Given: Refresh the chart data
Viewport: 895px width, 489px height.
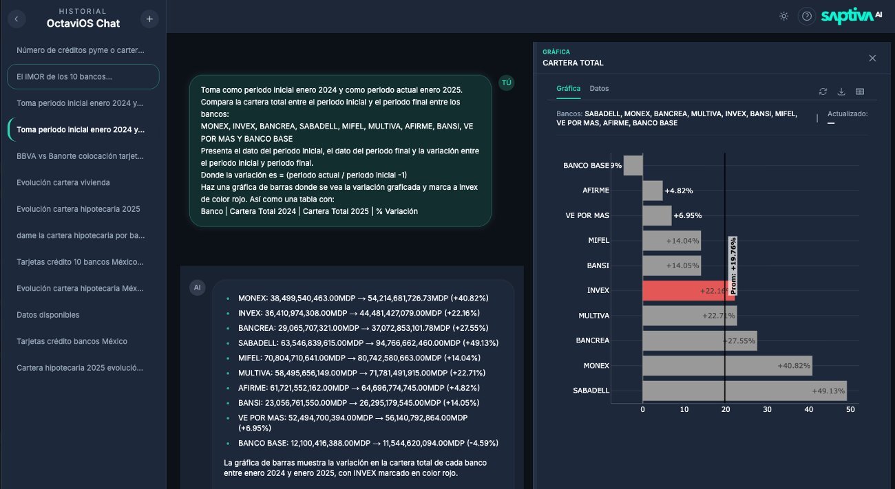Looking at the screenshot, I should click(x=823, y=91).
